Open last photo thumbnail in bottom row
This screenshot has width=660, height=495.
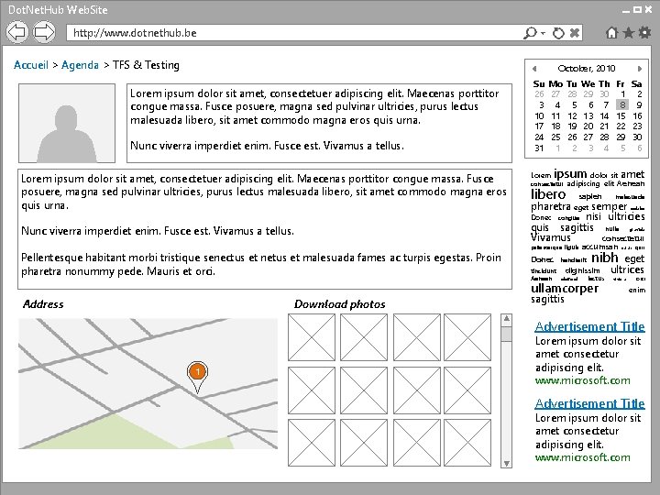point(467,443)
